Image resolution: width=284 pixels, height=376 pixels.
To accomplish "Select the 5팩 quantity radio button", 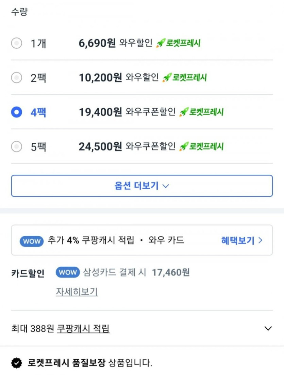I will point(16,147).
